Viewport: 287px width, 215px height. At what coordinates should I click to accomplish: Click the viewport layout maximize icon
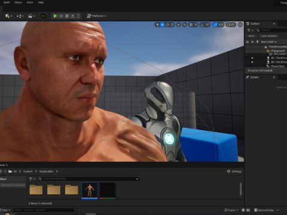[240, 24]
